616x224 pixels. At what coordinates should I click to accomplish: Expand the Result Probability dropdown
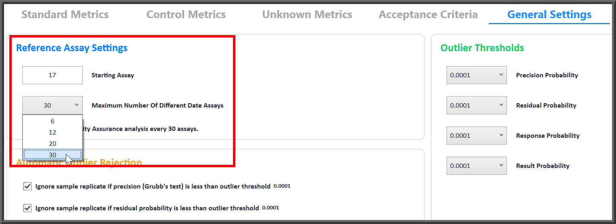pos(476,166)
